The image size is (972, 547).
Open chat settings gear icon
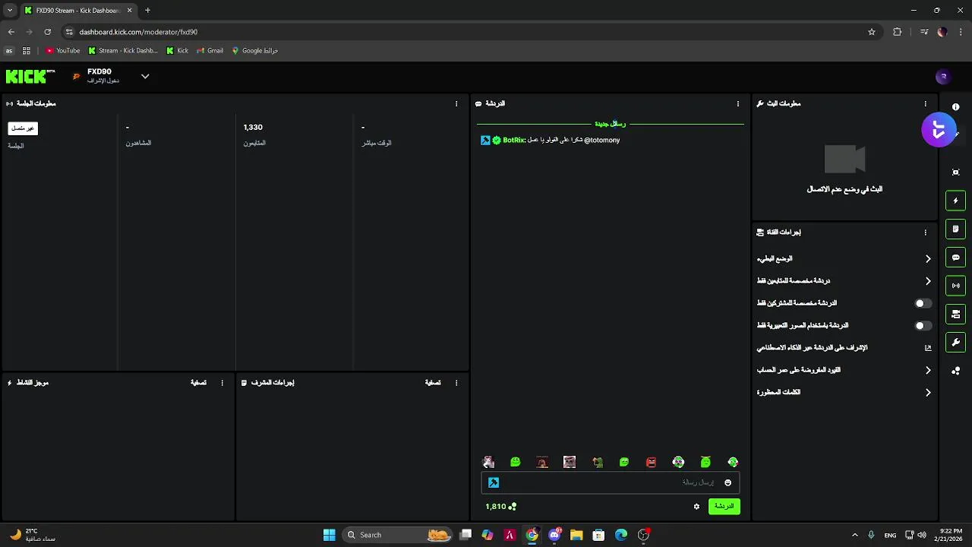pyautogui.click(x=696, y=507)
